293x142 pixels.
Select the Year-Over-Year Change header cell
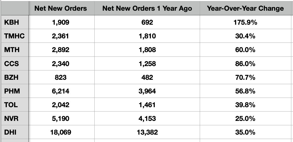(x=245, y=8)
